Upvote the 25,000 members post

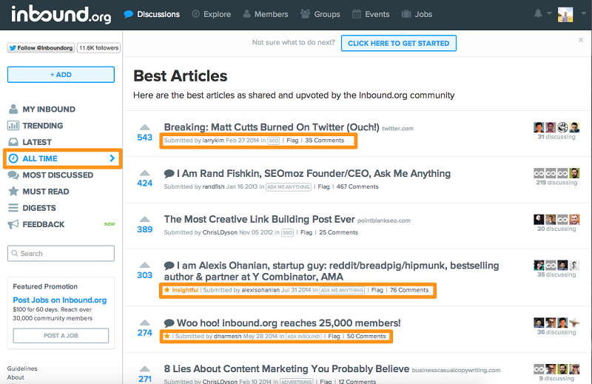144,323
